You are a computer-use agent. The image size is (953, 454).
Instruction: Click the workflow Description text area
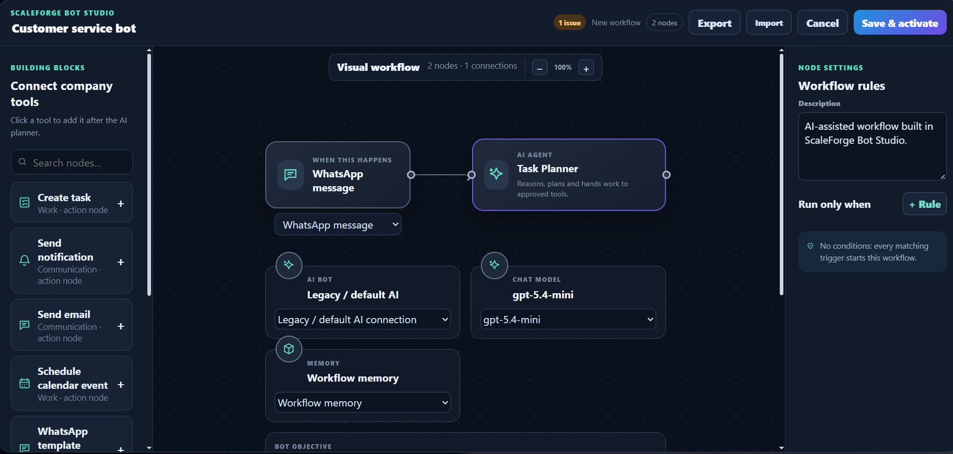coord(872,146)
